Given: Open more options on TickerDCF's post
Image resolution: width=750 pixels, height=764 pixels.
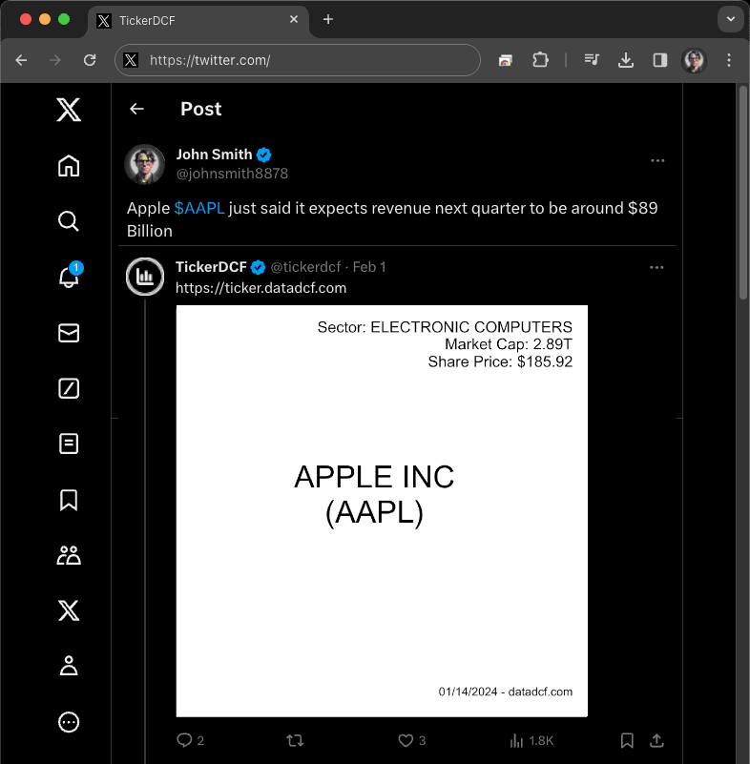Looking at the screenshot, I should click(656, 267).
